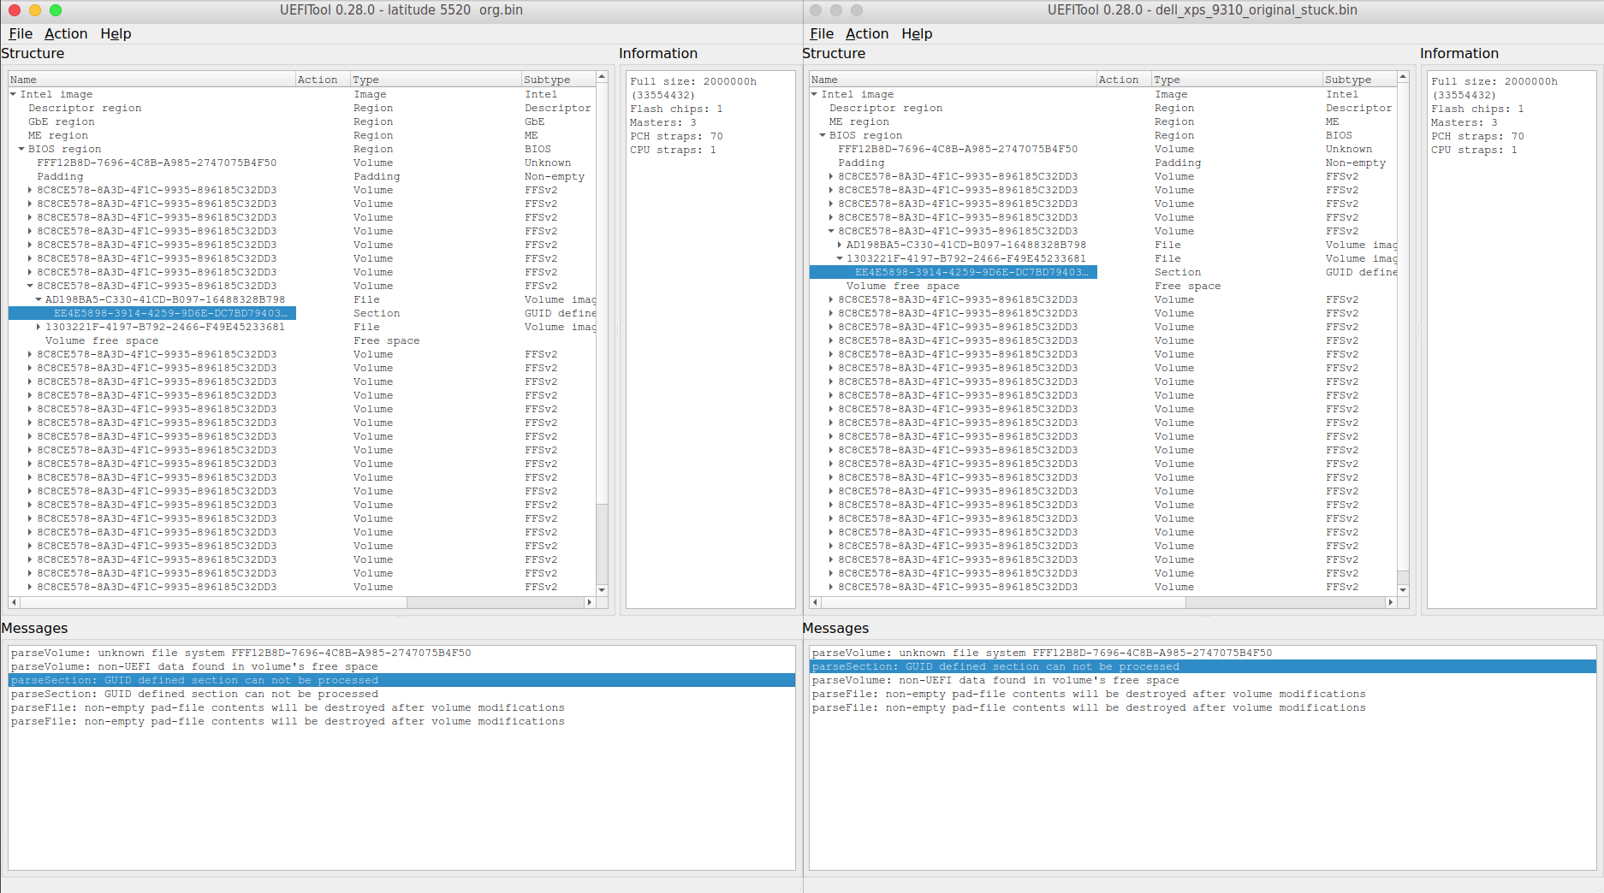Click highlighted parseSection message in latitude window
Viewport: 1604px width, 893px height.
(401, 680)
